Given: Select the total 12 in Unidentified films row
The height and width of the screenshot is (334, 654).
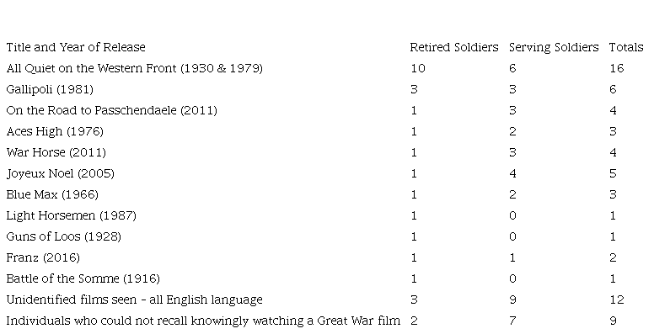Looking at the screenshot, I should [617, 300].
